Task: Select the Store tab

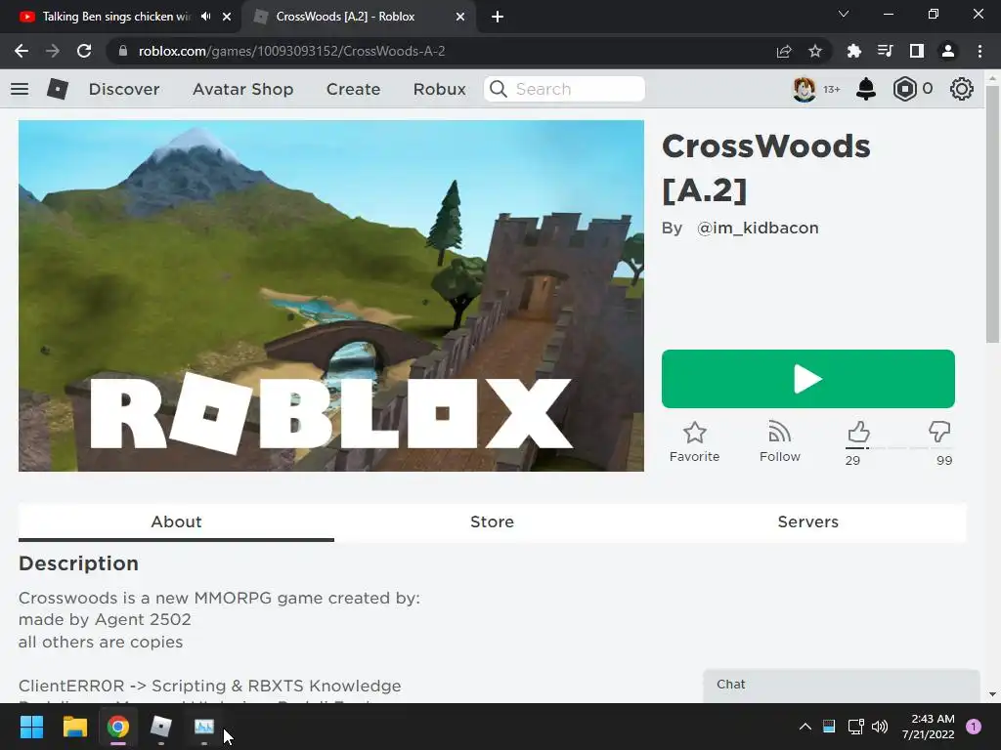Action: (x=493, y=521)
